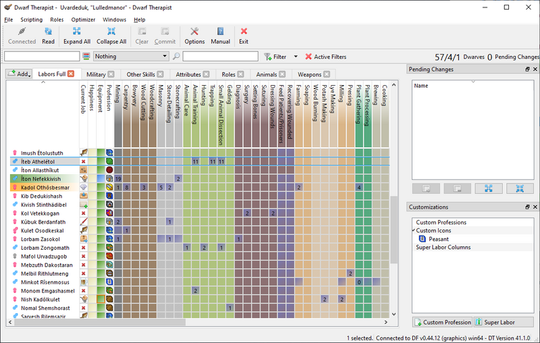Float the Customizations panel
Image resolution: width=540 pixels, height=343 pixels.
[x=527, y=207]
